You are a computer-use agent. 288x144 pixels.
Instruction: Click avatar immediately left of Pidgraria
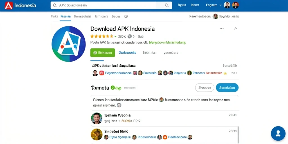(171, 73)
